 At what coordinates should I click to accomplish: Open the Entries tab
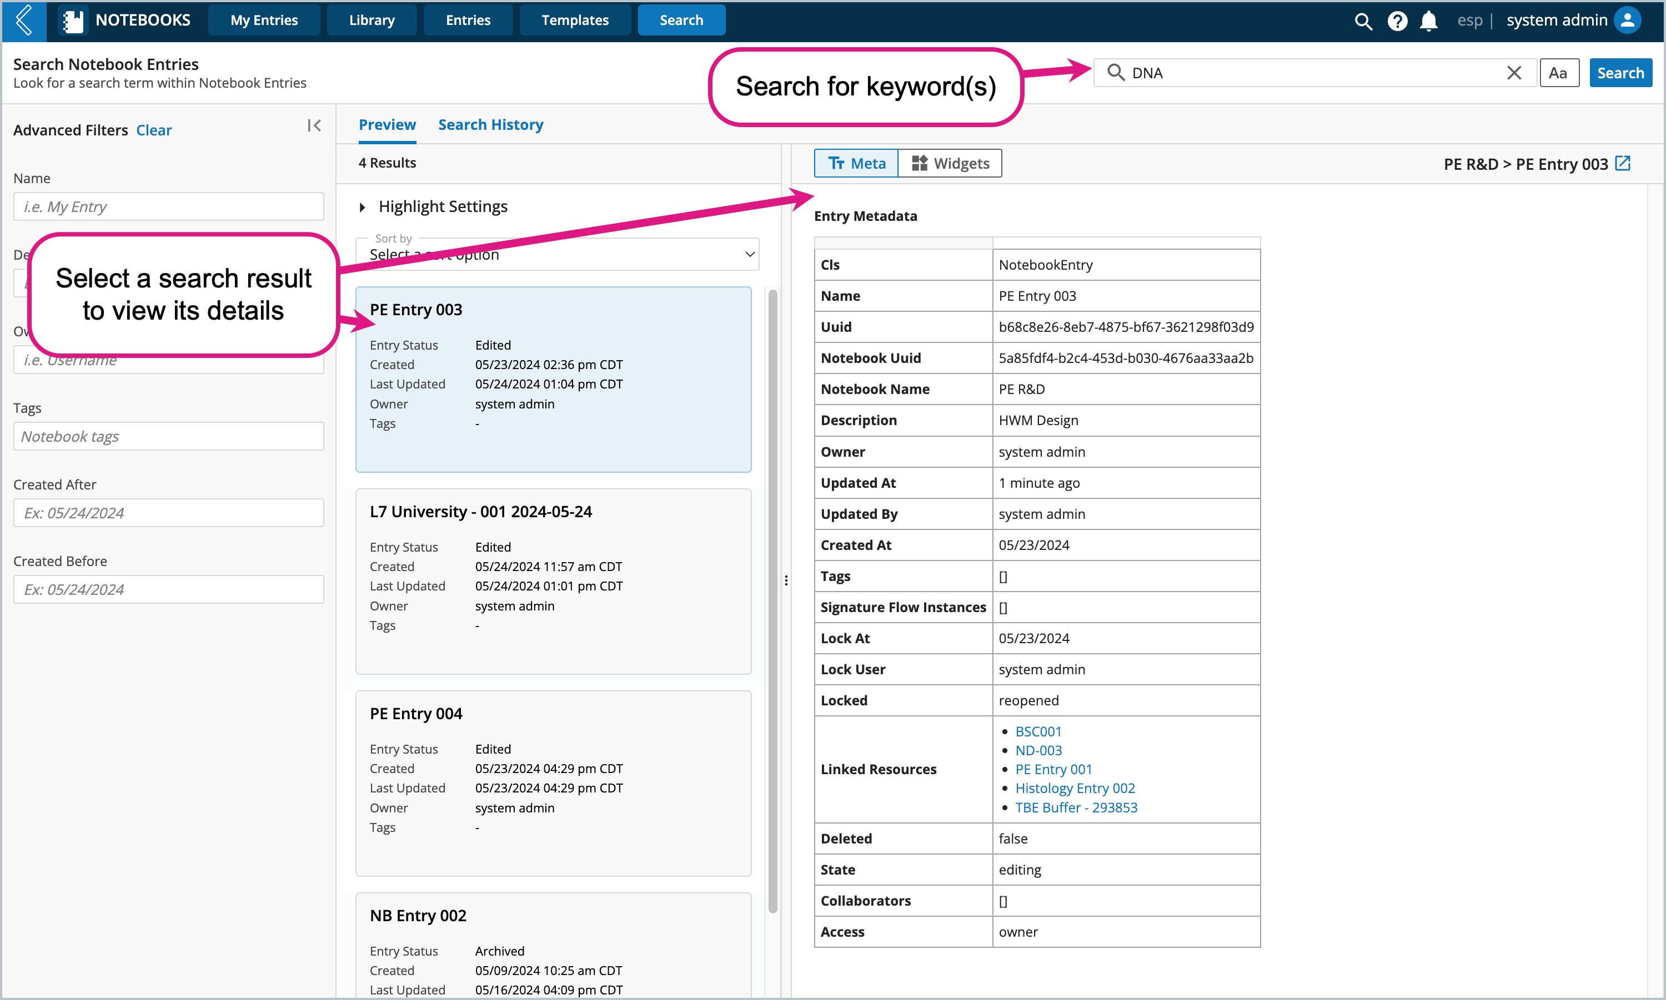[468, 20]
